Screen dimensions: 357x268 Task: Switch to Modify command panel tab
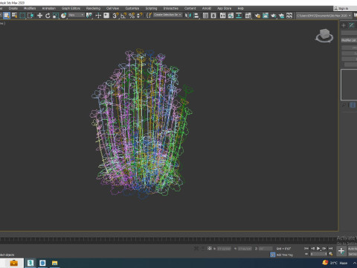pos(352,25)
